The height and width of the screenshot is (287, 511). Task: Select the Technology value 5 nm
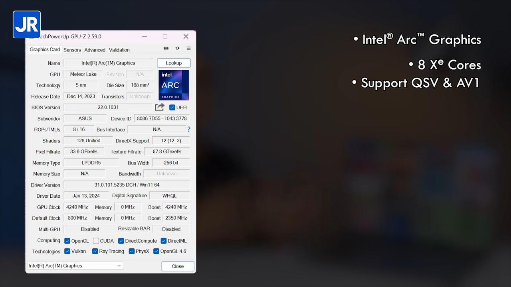click(x=81, y=85)
